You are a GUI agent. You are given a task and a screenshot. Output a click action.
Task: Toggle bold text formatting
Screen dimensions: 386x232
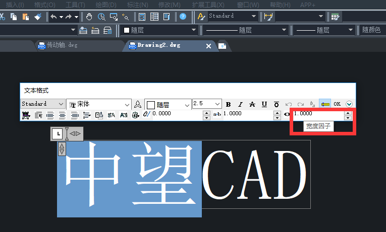tap(229, 104)
